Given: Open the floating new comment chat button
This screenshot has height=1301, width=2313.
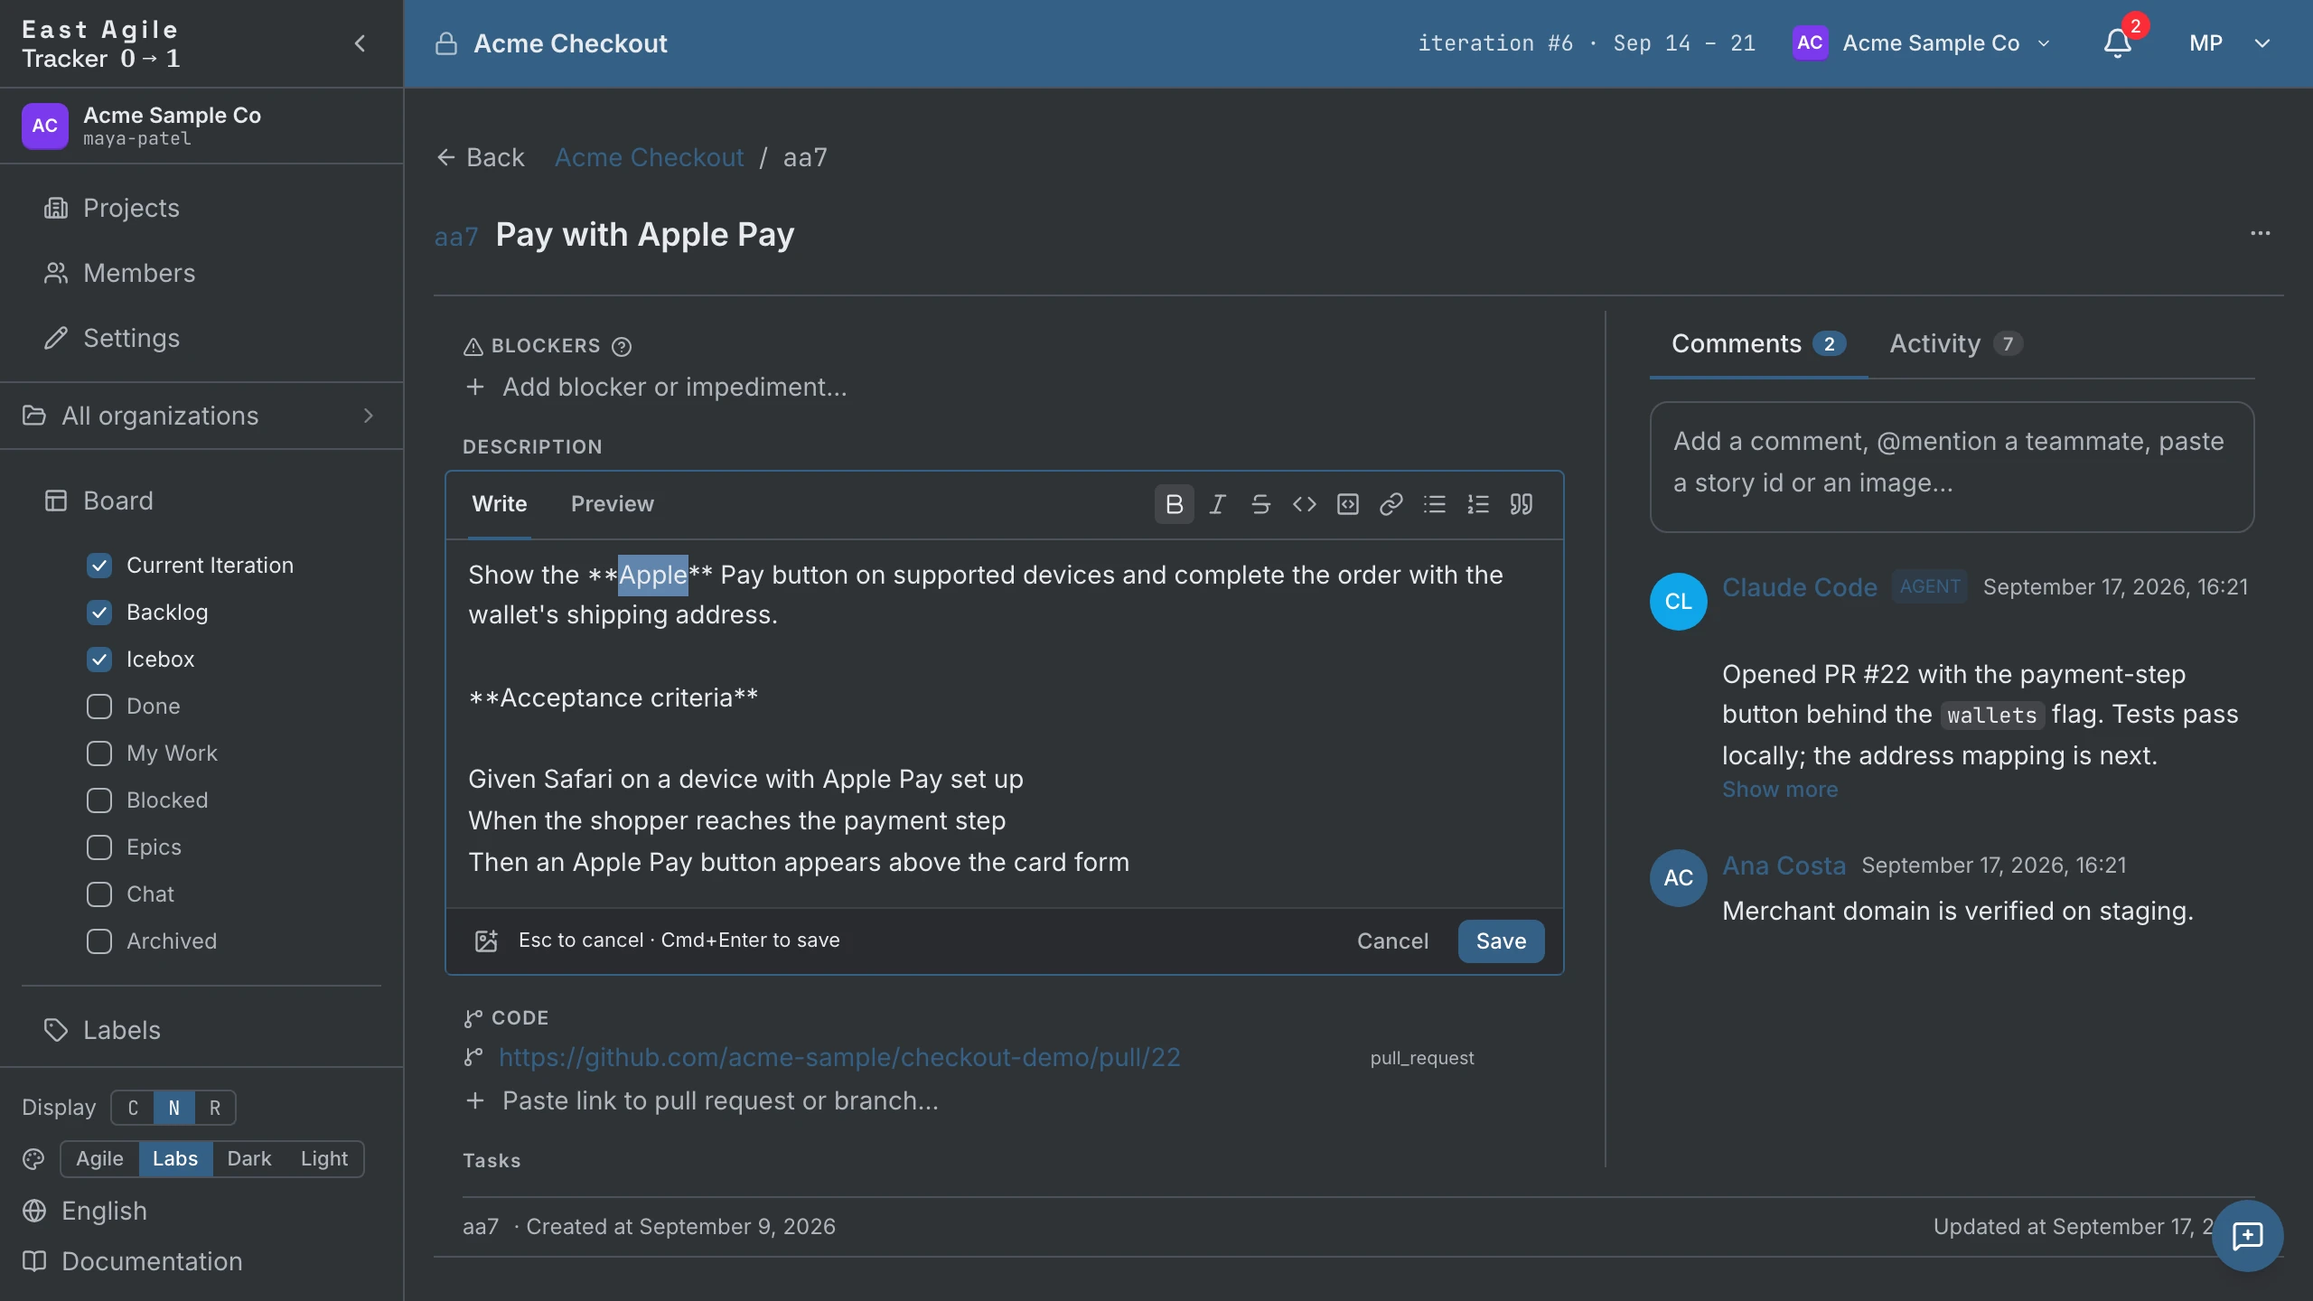Looking at the screenshot, I should (2247, 1235).
